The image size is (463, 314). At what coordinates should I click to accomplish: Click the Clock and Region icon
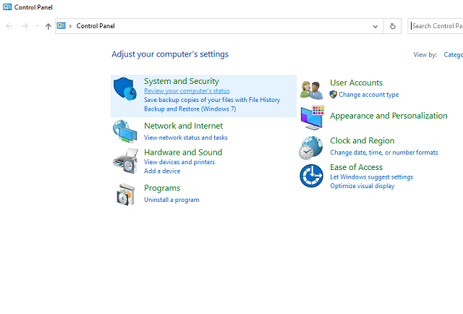(311, 147)
